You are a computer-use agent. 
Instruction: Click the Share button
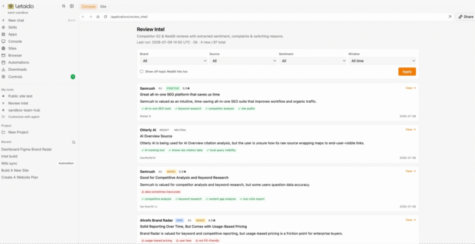(x=466, y=17)
